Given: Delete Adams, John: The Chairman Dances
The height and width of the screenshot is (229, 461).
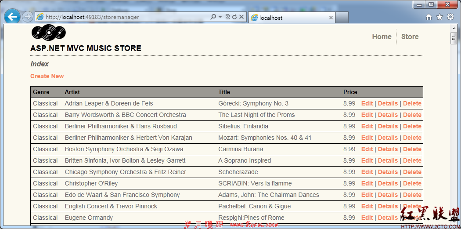Looking at the screenshot, I should [412, 195].
